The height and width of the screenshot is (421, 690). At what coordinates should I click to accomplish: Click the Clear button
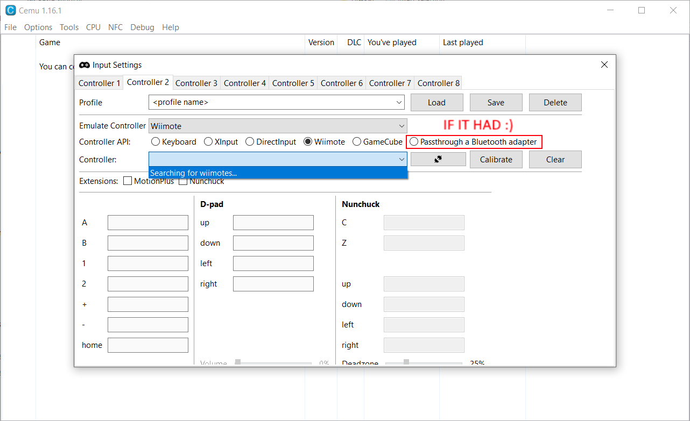[x=555, y=159]
